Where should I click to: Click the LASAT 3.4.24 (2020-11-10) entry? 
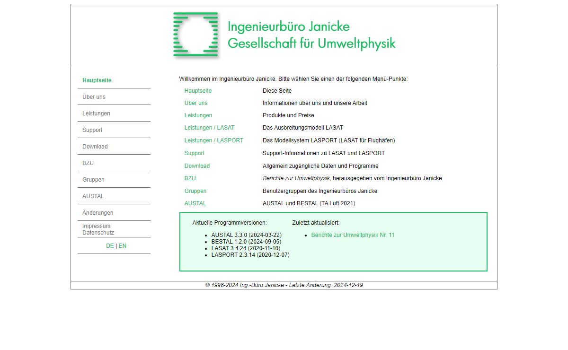(x=246, y=248)
